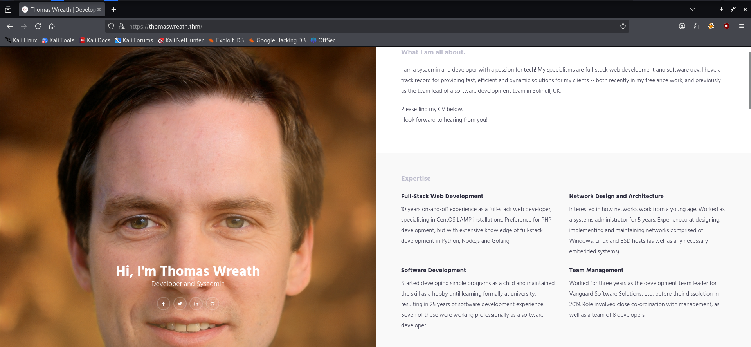
Task: Show tracking protection shield info
Action: tap(111, 26)
